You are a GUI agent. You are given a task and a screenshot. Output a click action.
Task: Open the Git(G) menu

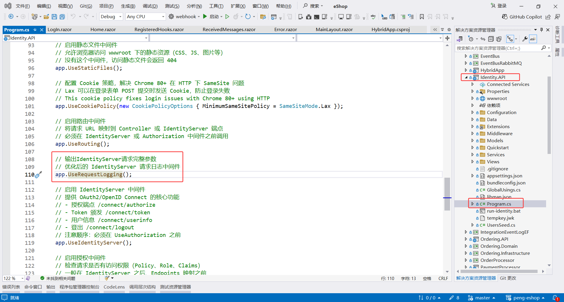(86, 6)
